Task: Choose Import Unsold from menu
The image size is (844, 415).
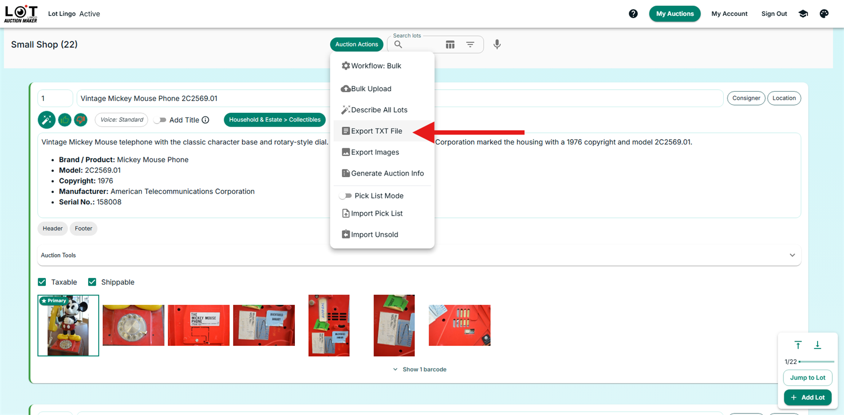Action: (x=382, y=234)
